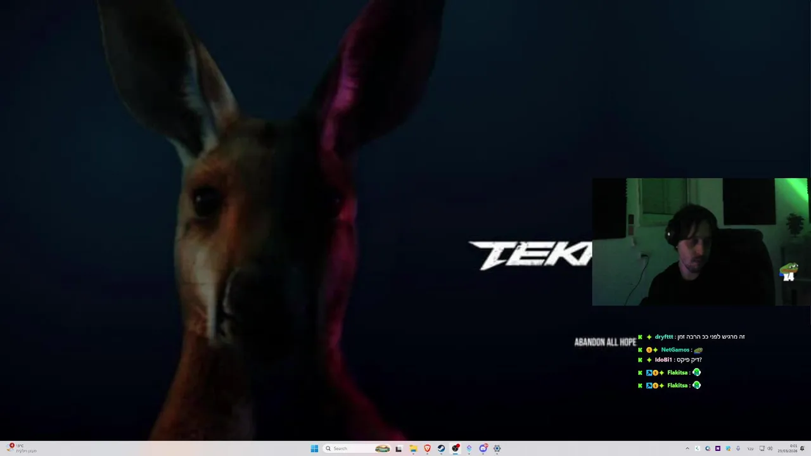Viewport: 811px width, 456px height.
Task: Open Discord from the taskbar
Action: 483,448
